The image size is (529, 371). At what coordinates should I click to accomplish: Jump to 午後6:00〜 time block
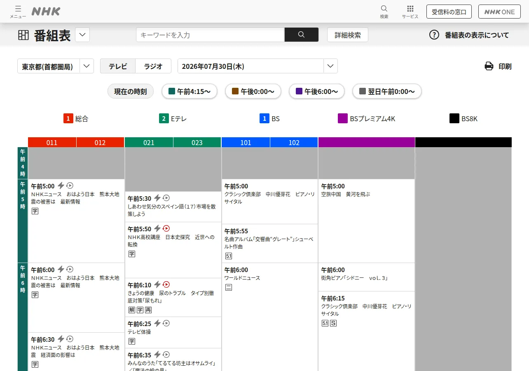tap(317, 92)
